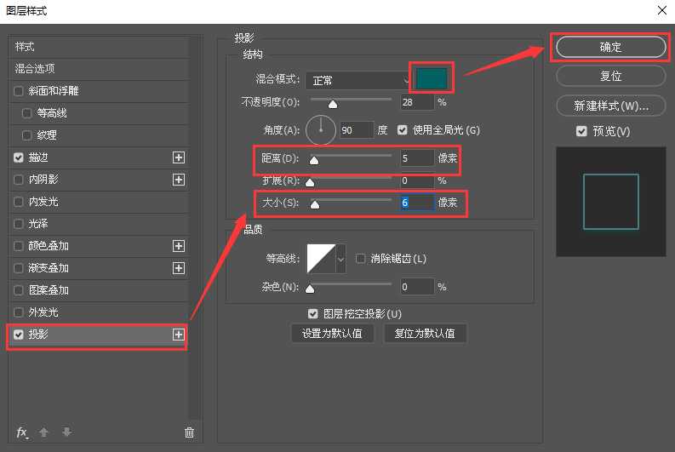The height and width of the screenshot is (452, 675).
Task: Click the 距离 distance input field
Action: coord(417,158)
